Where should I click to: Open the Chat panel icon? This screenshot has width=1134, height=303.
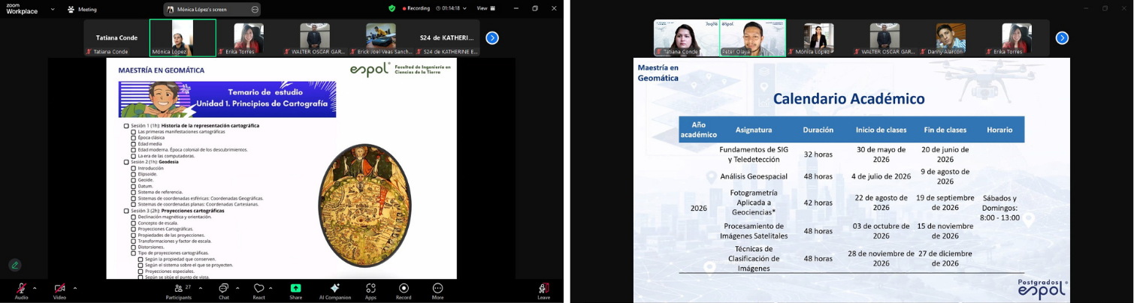pyautogui.click(x=223, y=288)
